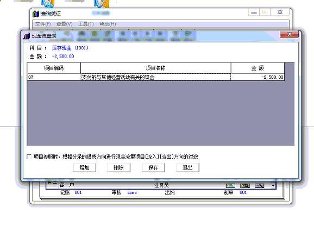The image size is (314, 226).
Task: Click the yellow voucher icon at bottom right
Action: 245,186
